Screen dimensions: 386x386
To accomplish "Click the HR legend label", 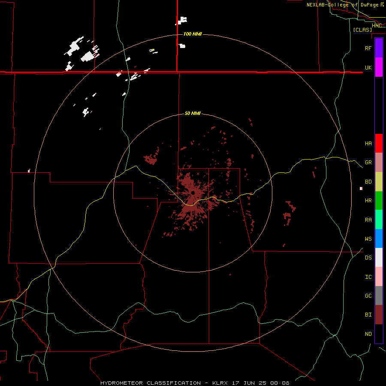I will click(368, 201).
